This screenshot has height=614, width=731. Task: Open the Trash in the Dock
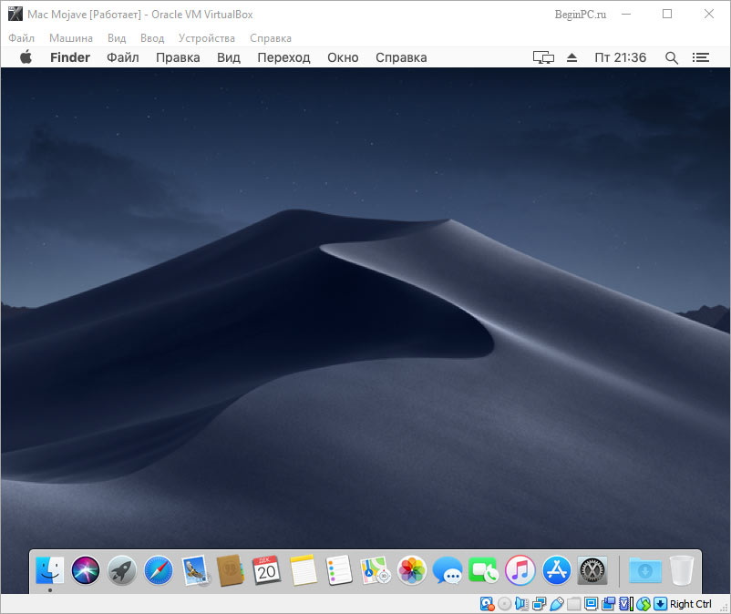click(x=682, y=569)
